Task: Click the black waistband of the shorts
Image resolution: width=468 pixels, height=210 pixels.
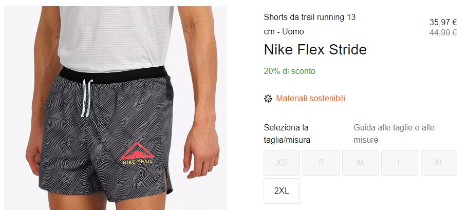Action: click(x=114, y=75)
